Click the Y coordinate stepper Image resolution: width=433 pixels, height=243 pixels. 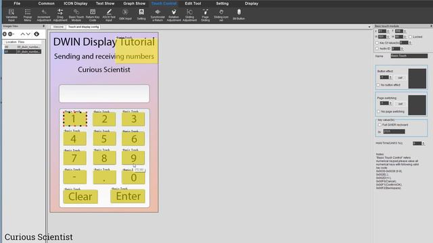tap(405, 31)
